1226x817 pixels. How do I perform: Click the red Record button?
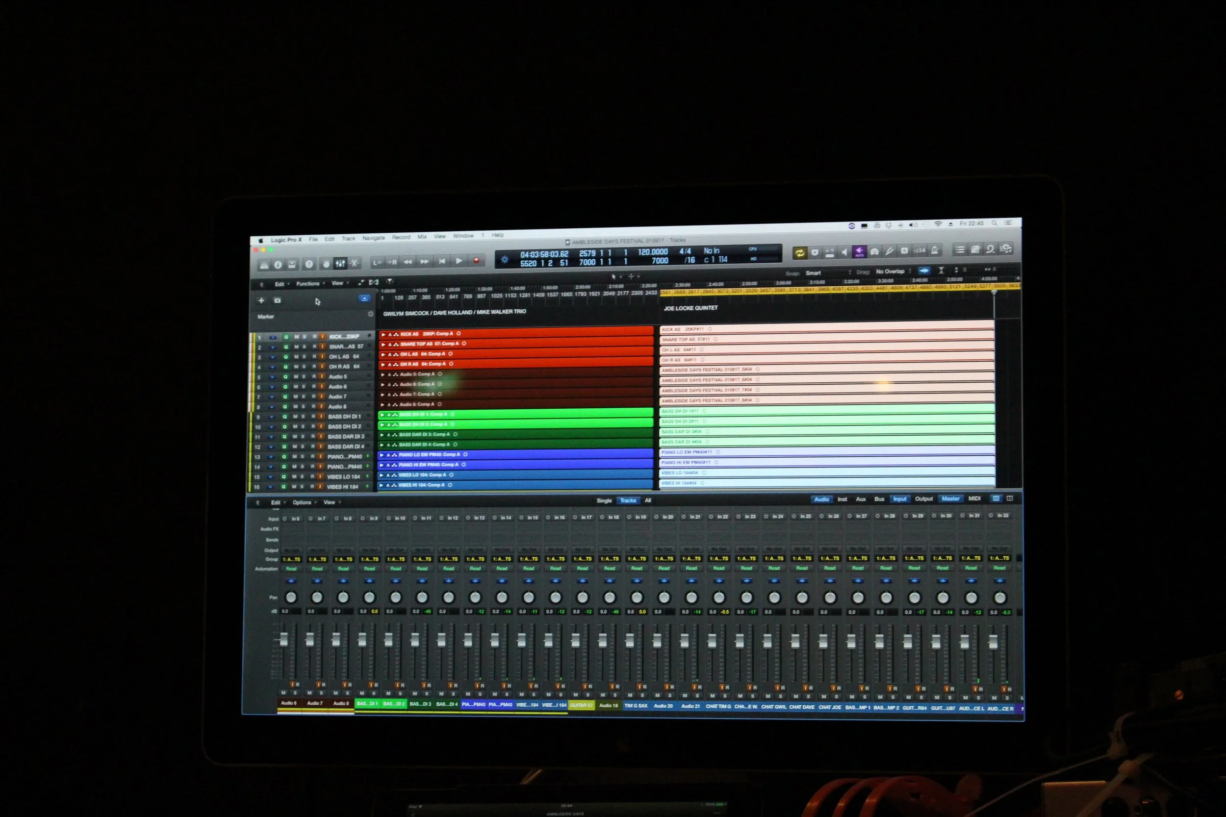[x=476, y=261]
